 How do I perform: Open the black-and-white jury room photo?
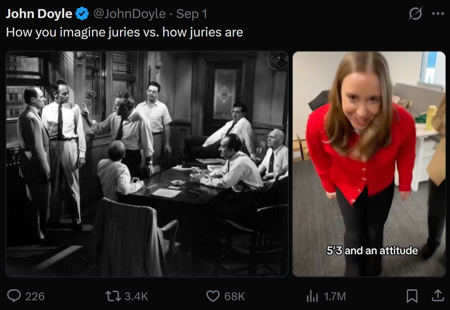coord(147,164)
